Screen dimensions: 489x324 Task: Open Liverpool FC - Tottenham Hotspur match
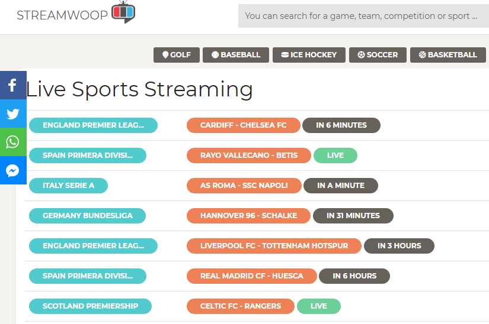click(274, 246)
